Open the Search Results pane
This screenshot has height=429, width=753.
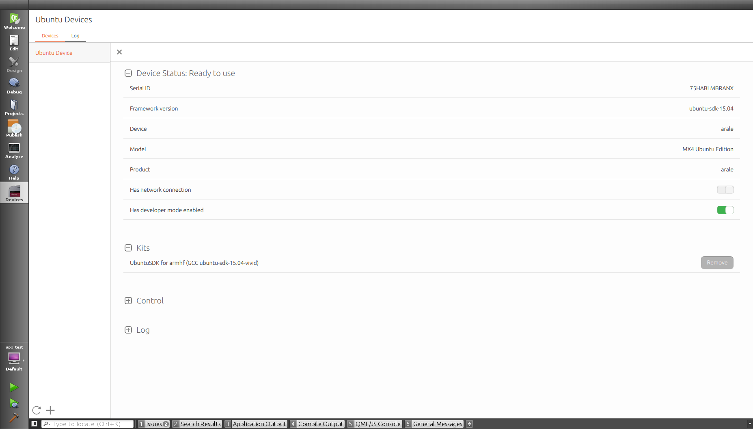(x=197, y=424)
